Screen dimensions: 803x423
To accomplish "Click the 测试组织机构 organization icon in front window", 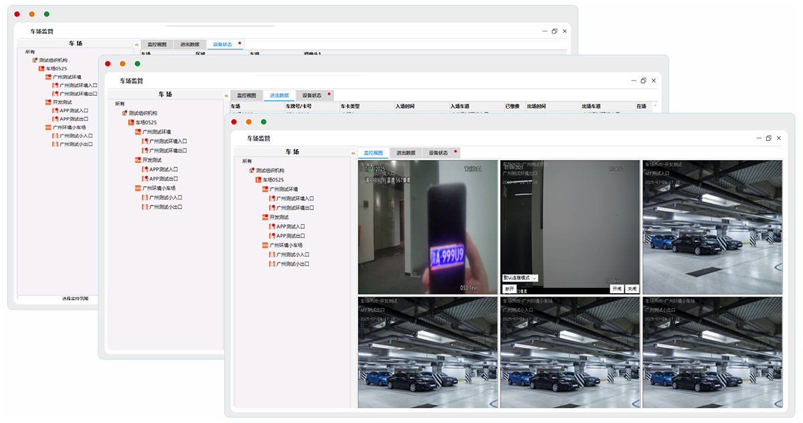I will click(252, 171).
